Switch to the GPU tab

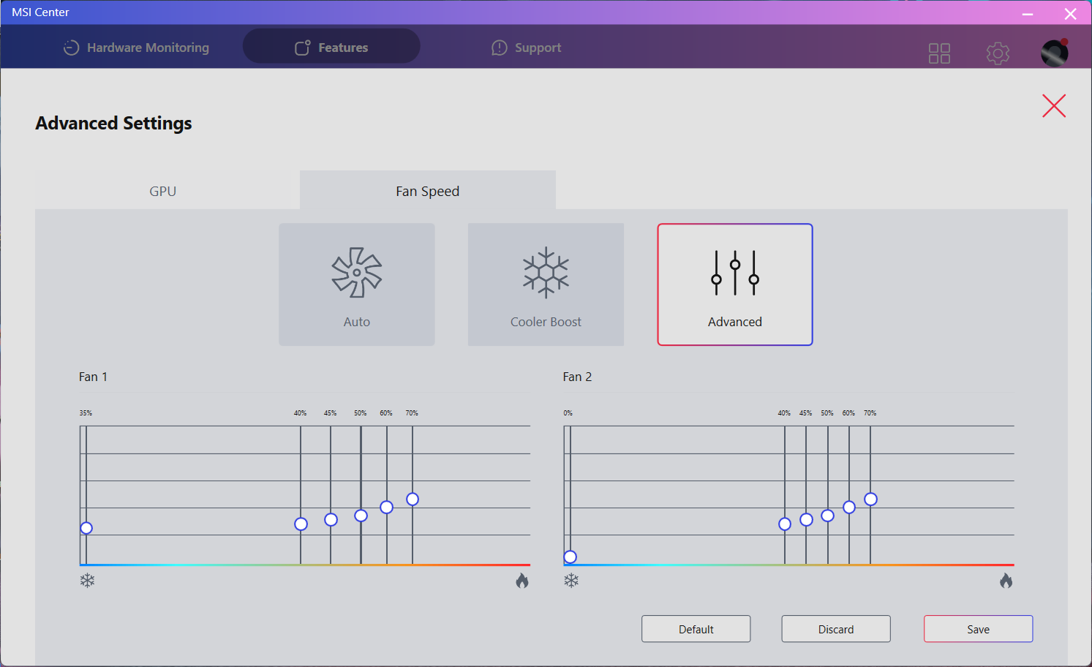coord(163,191)
